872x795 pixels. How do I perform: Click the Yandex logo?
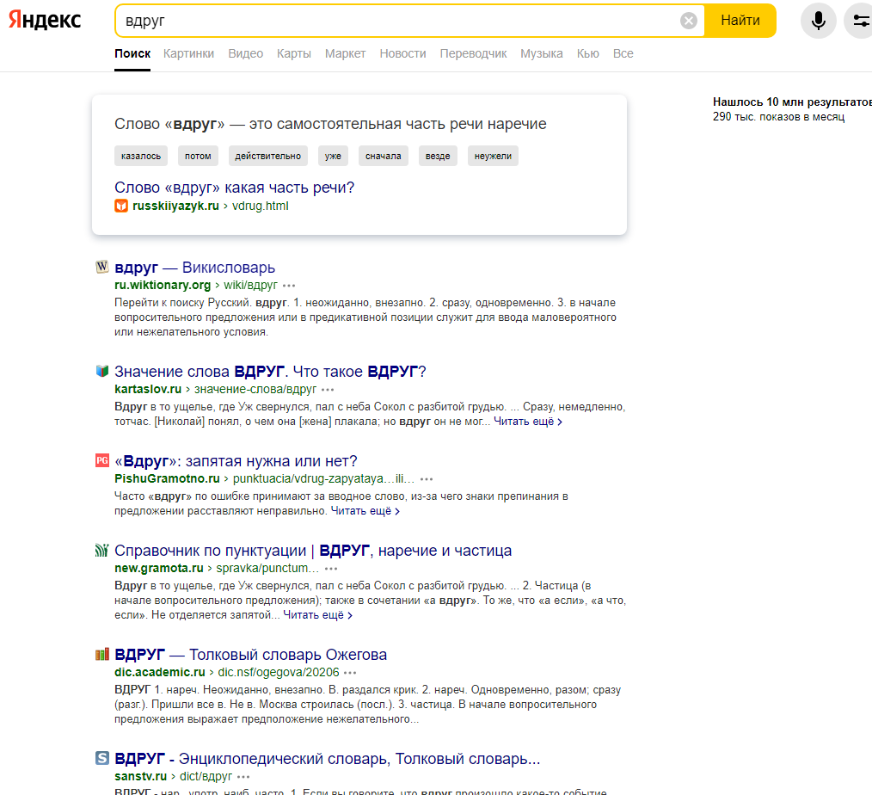(x=45, y=20)
